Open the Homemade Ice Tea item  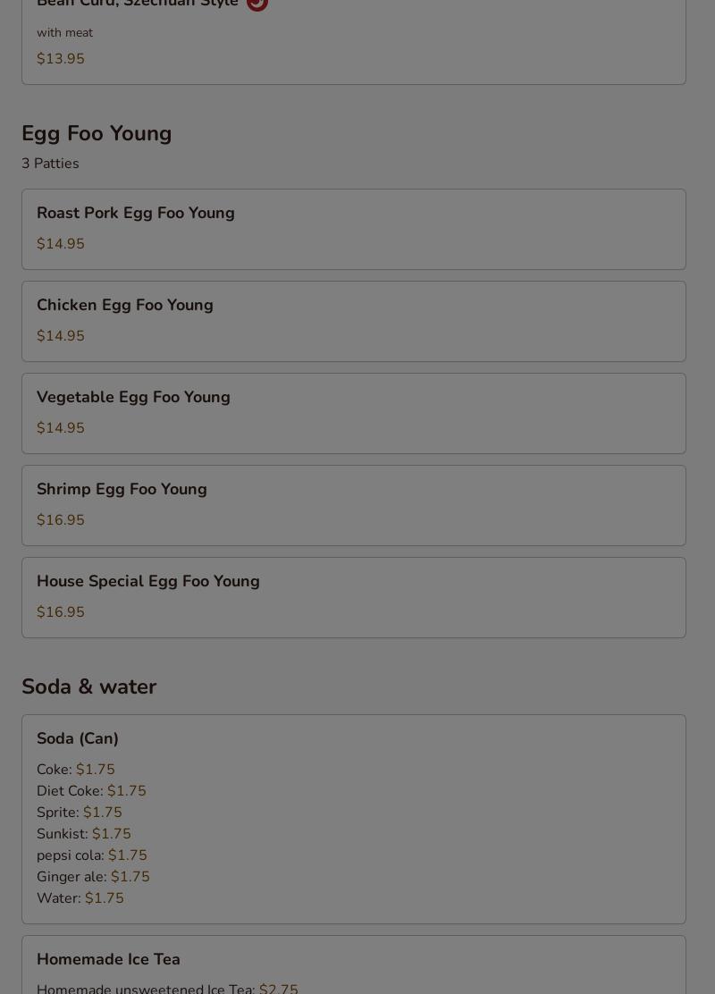pos(108,960)
